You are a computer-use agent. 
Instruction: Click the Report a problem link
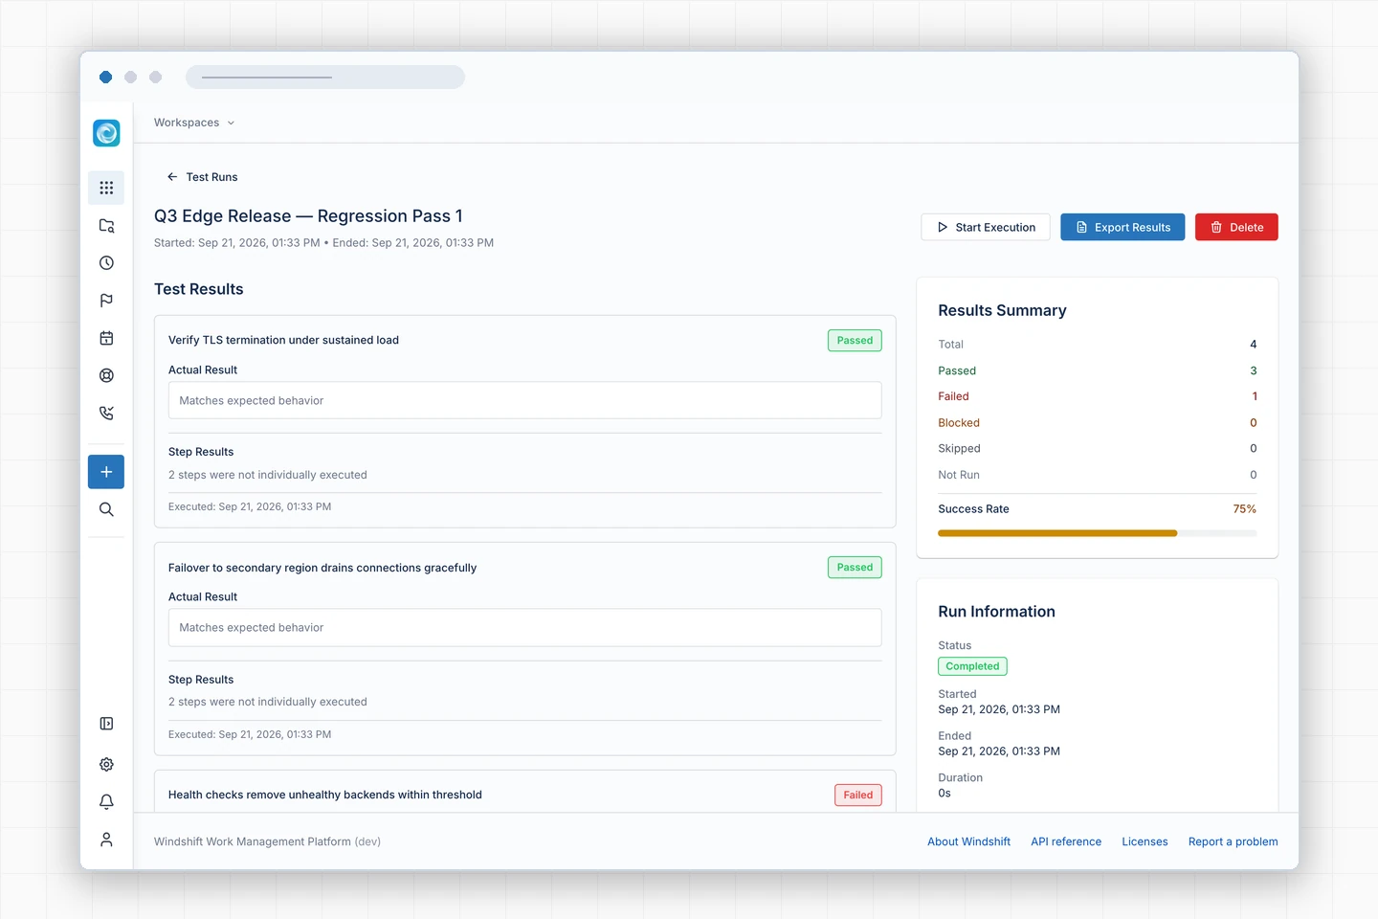point(1233,841)
